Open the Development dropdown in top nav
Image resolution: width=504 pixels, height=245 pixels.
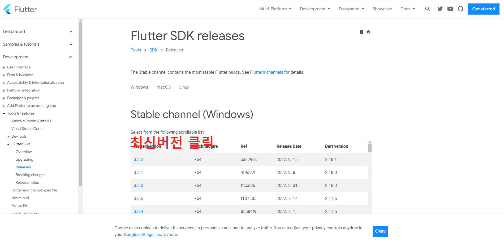pos(315,9)
